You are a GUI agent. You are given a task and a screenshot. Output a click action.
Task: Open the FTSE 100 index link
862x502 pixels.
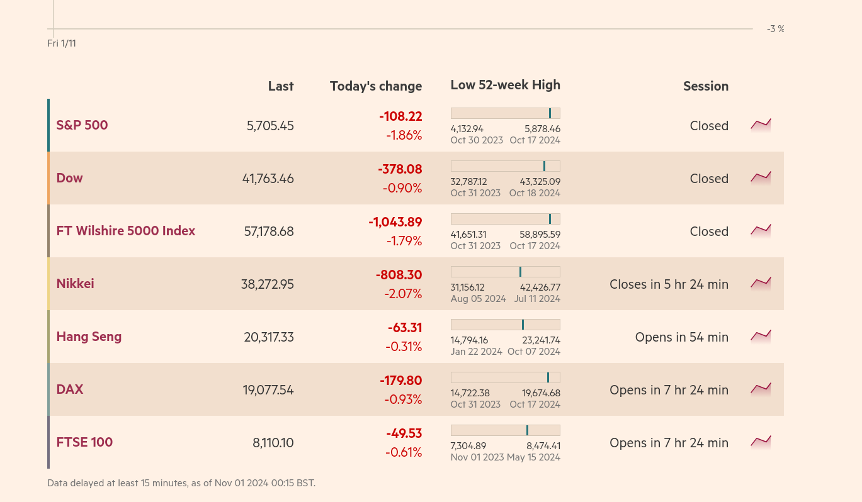point(84,442)
